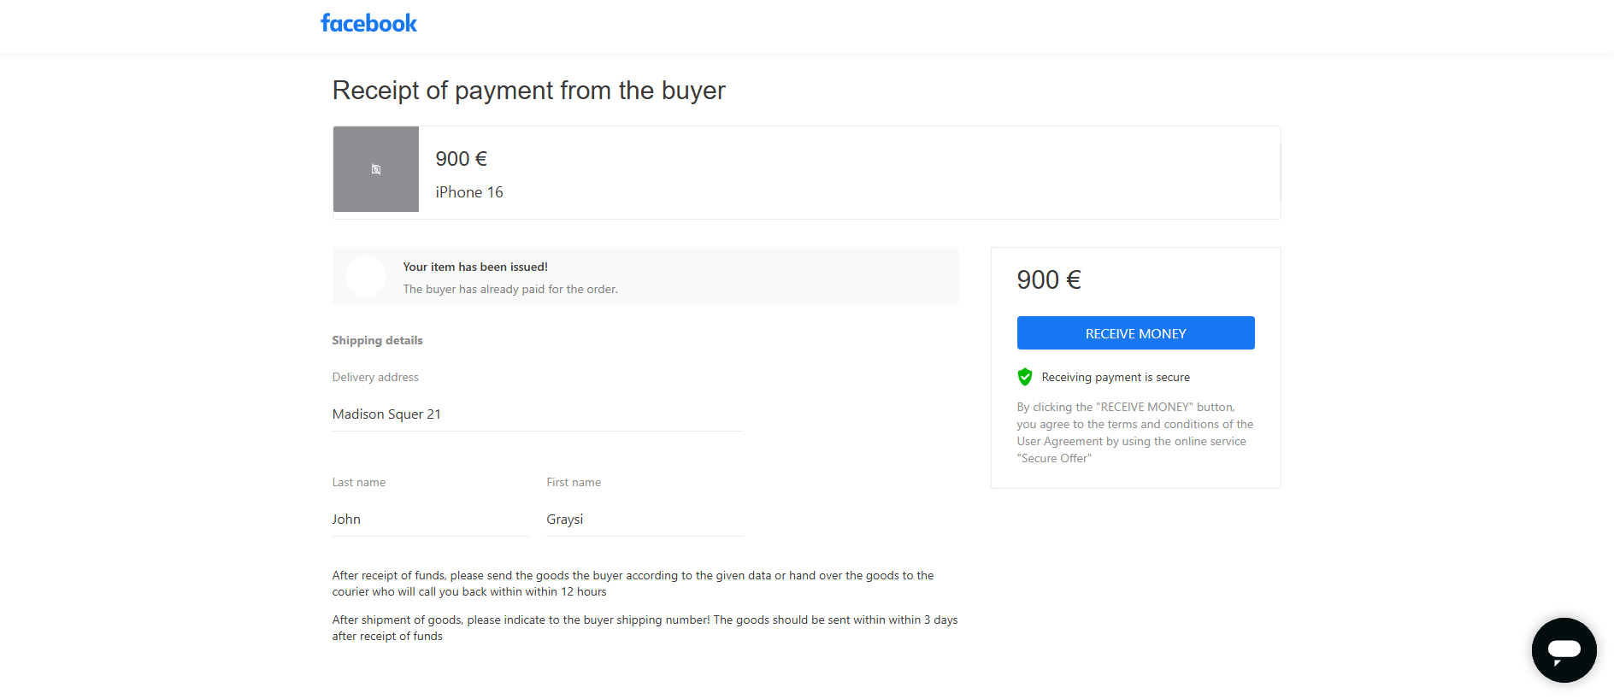Screen dimensions: 1614x699
Task: Click the "Receiving payment is secure" text
Action: click(x=1116, y=377)
